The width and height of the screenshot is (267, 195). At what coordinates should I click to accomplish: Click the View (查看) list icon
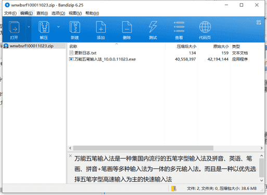[179, 27]
